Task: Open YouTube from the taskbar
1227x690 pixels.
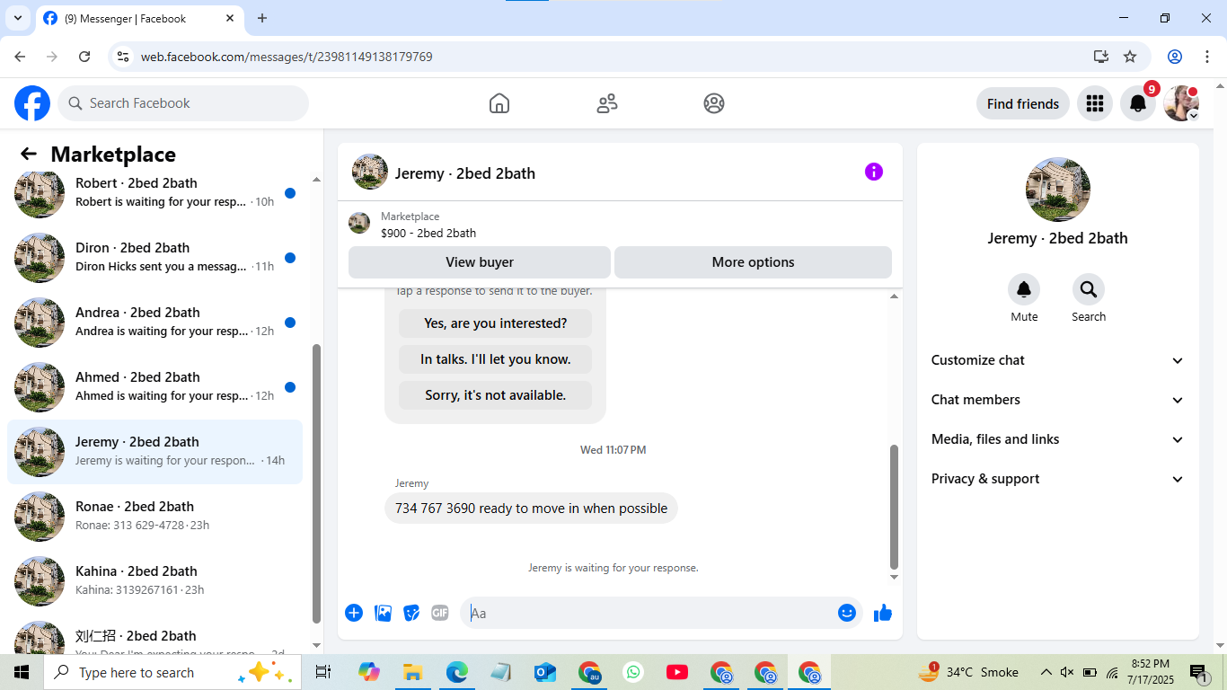Action: 677,672
